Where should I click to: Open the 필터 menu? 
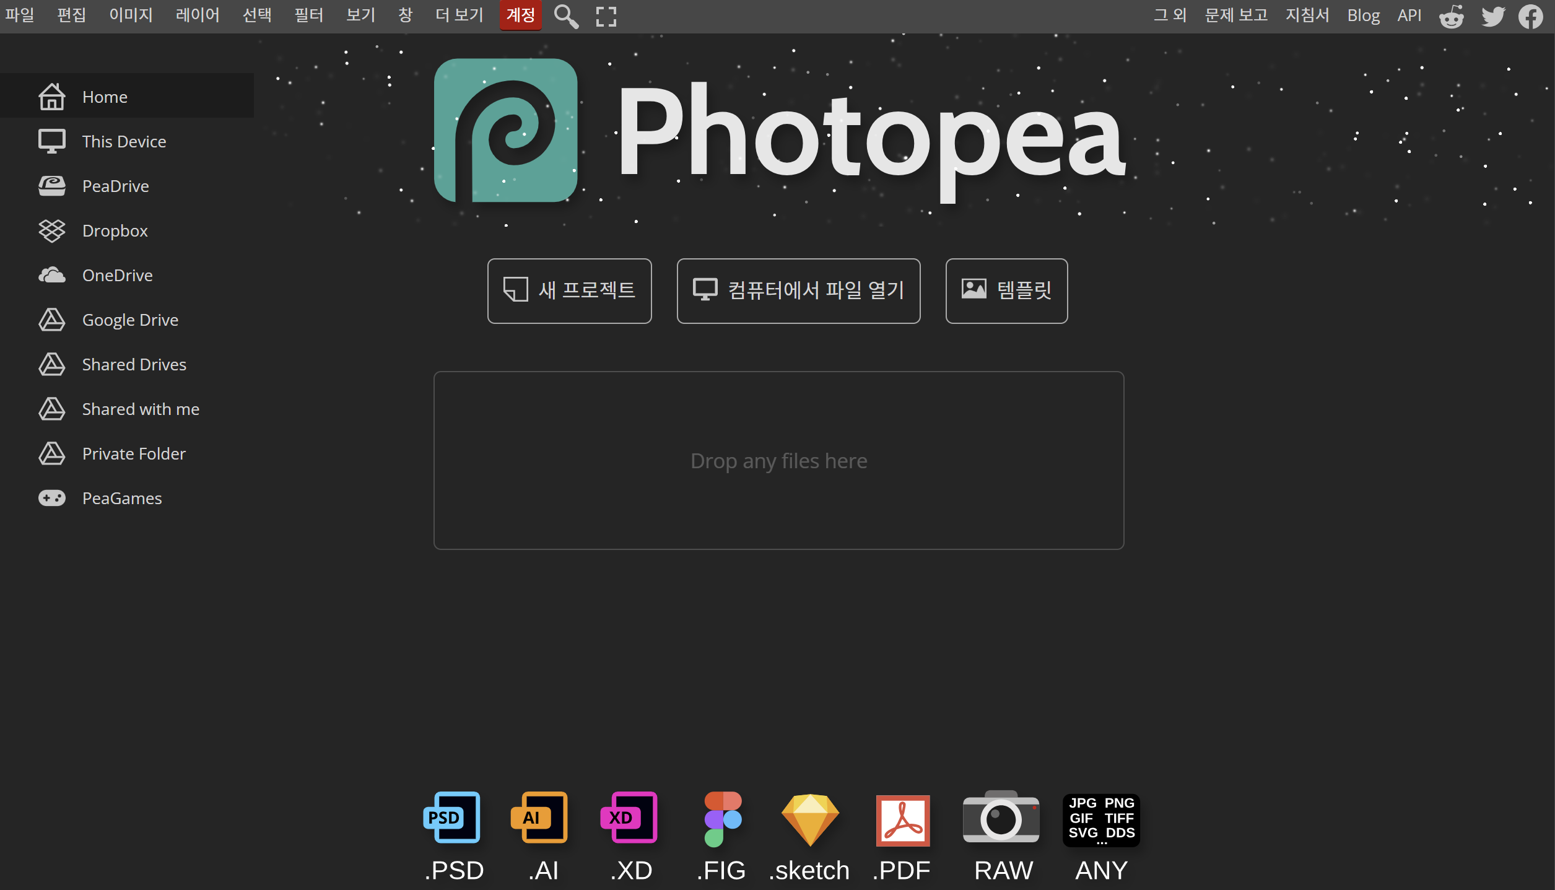[309, 15]
